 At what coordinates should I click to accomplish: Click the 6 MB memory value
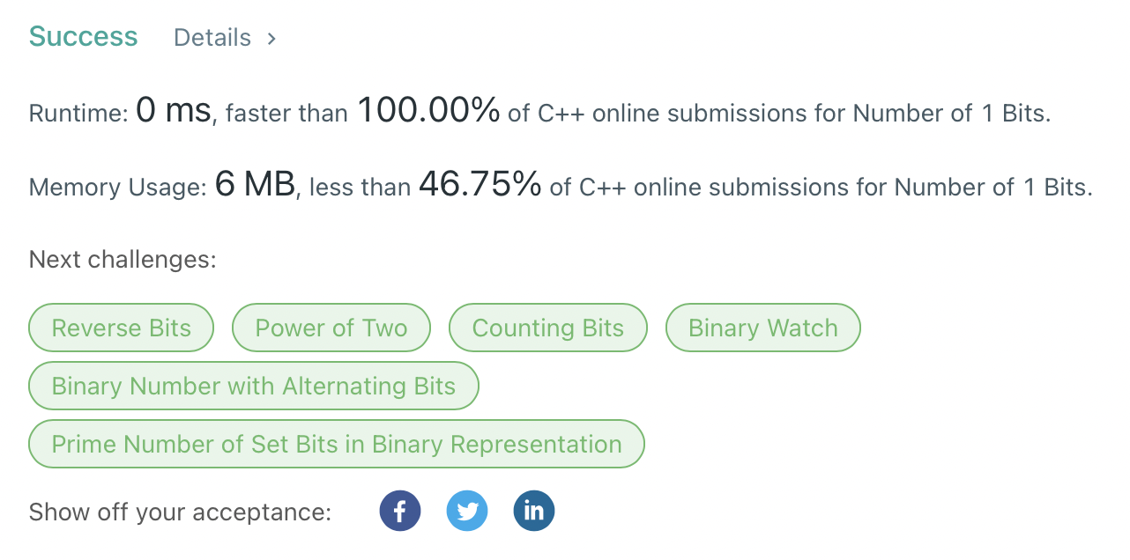coord(255,184)
